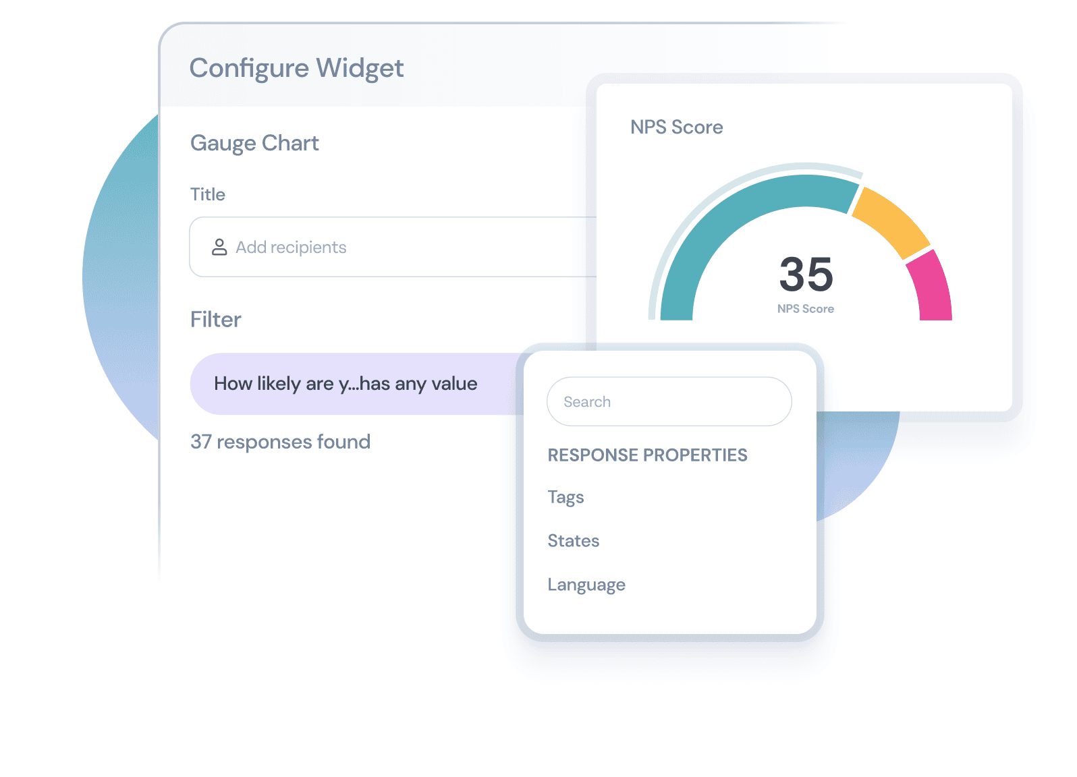
Task: Click the RESPONSE PROPERTIES section header
Action: tap(647, 455)
